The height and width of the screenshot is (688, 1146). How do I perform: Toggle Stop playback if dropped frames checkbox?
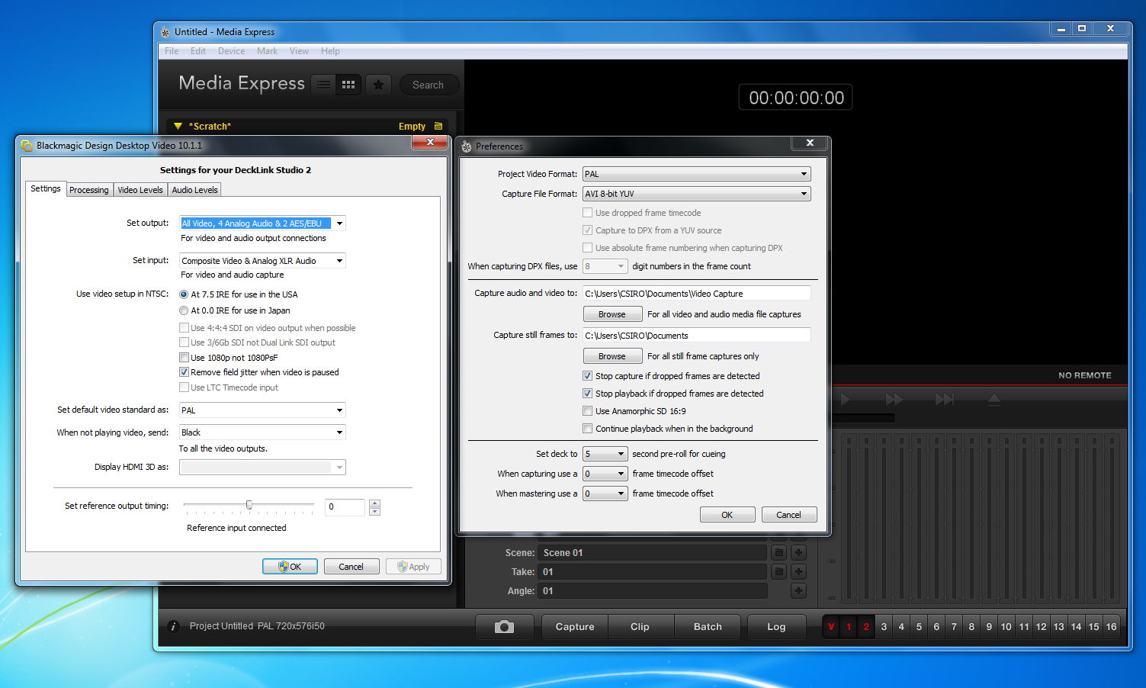coord(587,394)
